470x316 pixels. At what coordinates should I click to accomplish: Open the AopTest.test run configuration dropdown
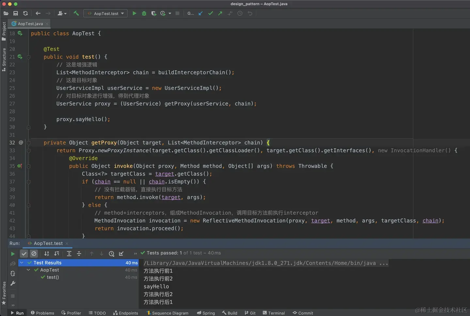point(106,13)
